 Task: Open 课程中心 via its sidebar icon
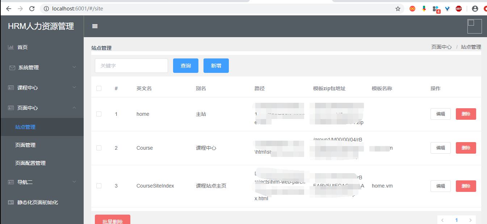[x=11, y=87]
